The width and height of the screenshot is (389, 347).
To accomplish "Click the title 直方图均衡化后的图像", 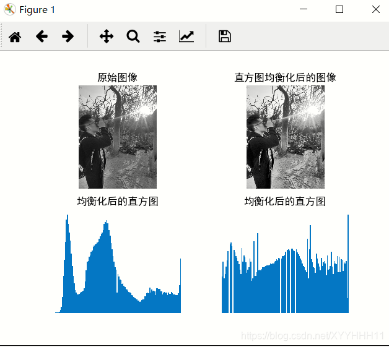I will (286, 77).
